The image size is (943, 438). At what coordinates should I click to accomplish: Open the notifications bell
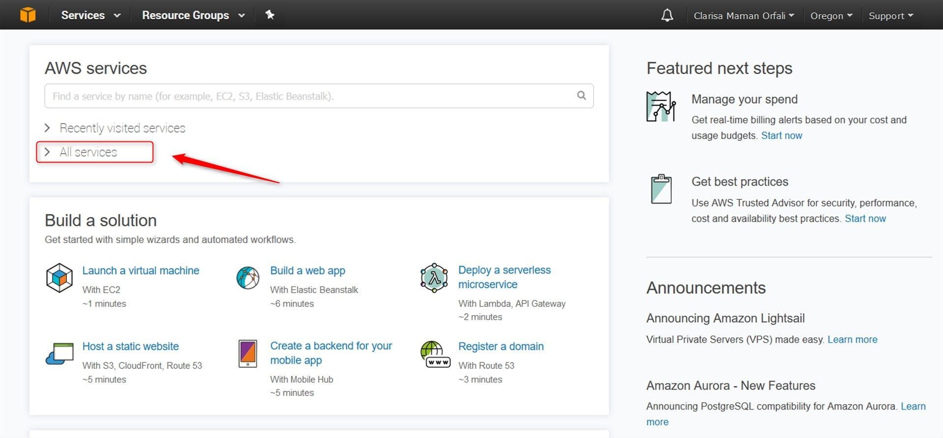point(667,15)
